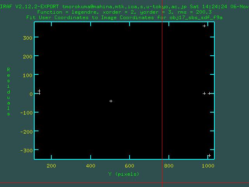The height and width of the screenshot is (187, 249).
Task: Pick the top-right data point above residual 300
Action: 204,26
